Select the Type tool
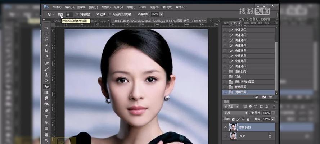This screenshot has height=144, width=320. [x=46, y=117]
